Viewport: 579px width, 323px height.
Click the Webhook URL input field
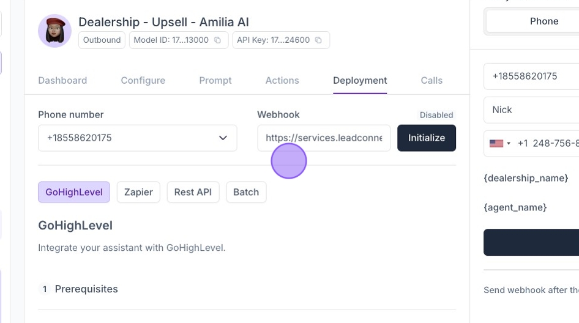(x=324, y=138)
